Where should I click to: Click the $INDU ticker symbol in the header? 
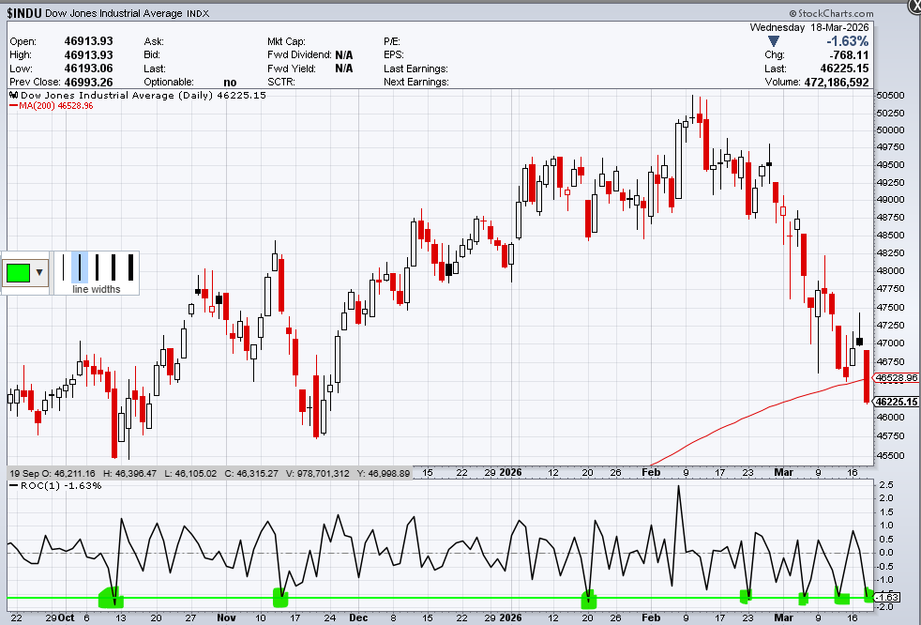coord(24,13)
